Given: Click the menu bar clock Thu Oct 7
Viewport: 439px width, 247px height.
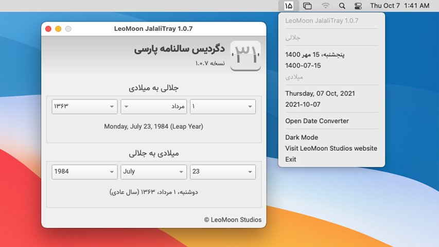Looking at the screenshot, I should pyautogui.click(x=400, y=6).
